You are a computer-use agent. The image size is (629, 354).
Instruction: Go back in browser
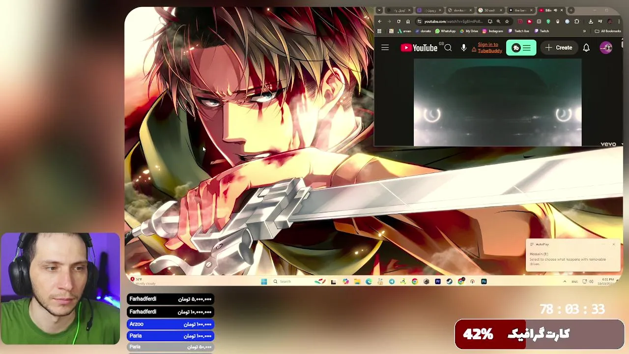380,22
